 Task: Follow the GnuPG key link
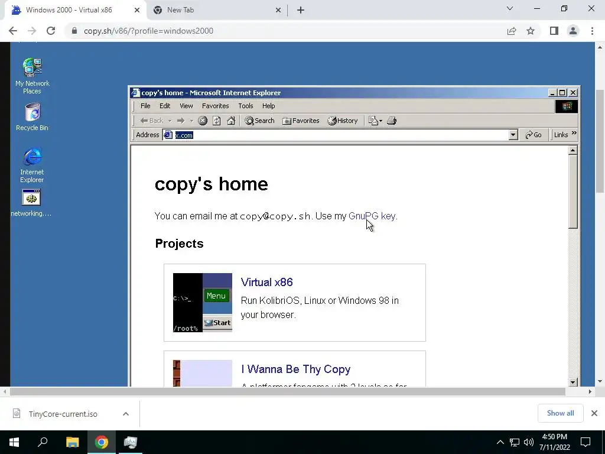[372, 216]
